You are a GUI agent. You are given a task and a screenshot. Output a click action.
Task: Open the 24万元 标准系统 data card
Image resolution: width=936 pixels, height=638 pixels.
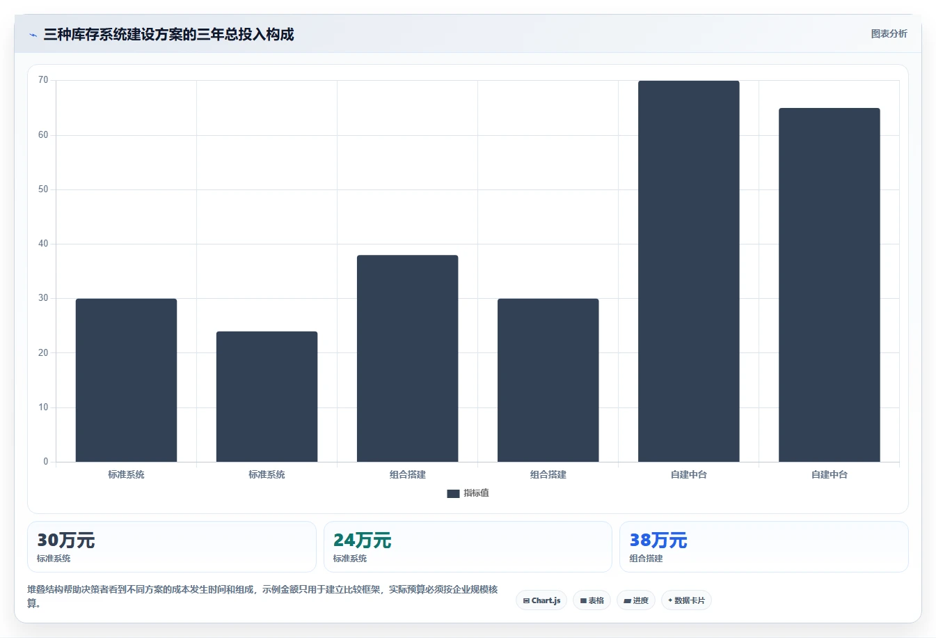(468, 547)
